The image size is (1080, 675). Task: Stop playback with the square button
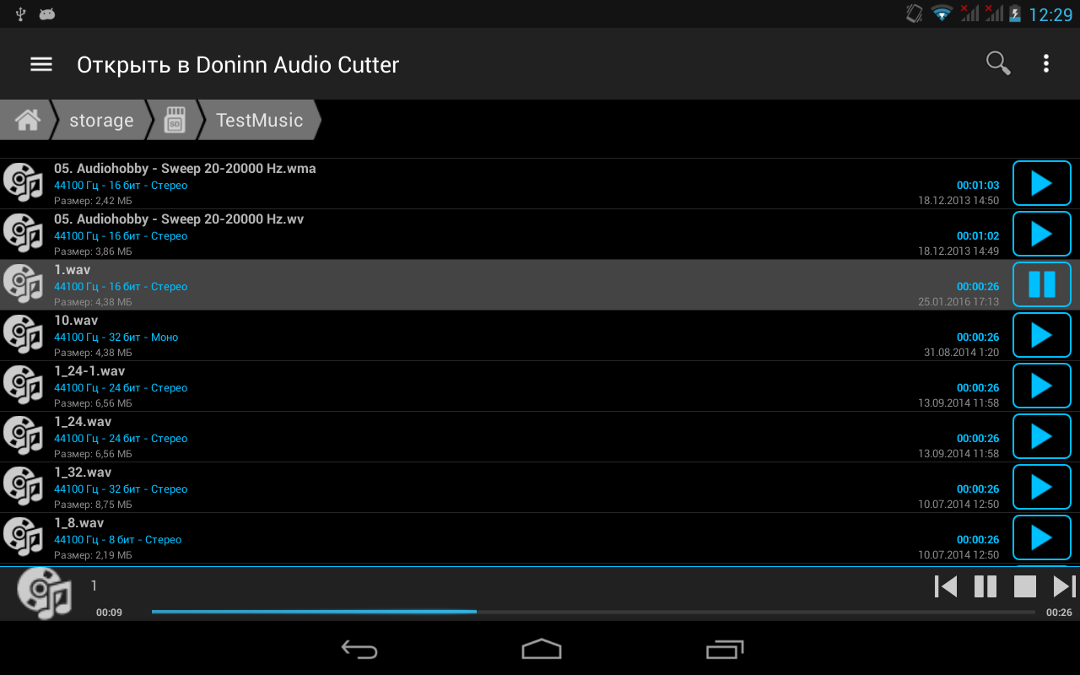pos(1025,586)
